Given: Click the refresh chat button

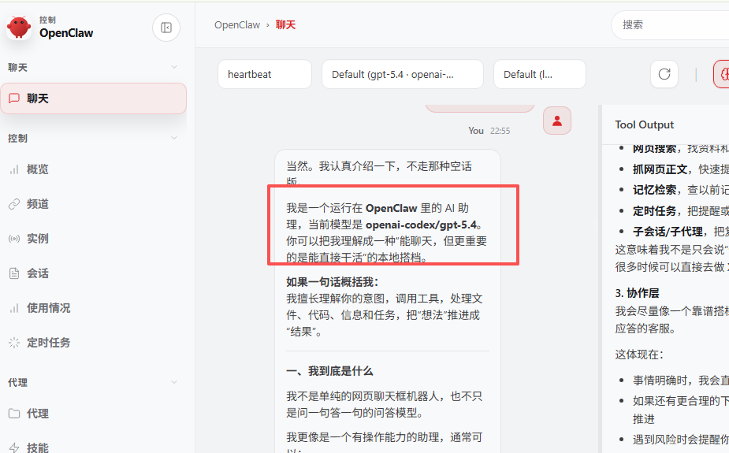Looking at the screenshot, I should pyautogui.click(x=664, y=74).
